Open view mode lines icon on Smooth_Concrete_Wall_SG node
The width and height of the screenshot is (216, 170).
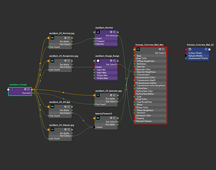[x=206, y=49]
